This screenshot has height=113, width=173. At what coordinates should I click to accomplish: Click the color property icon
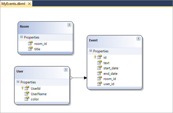pos(27,99)
